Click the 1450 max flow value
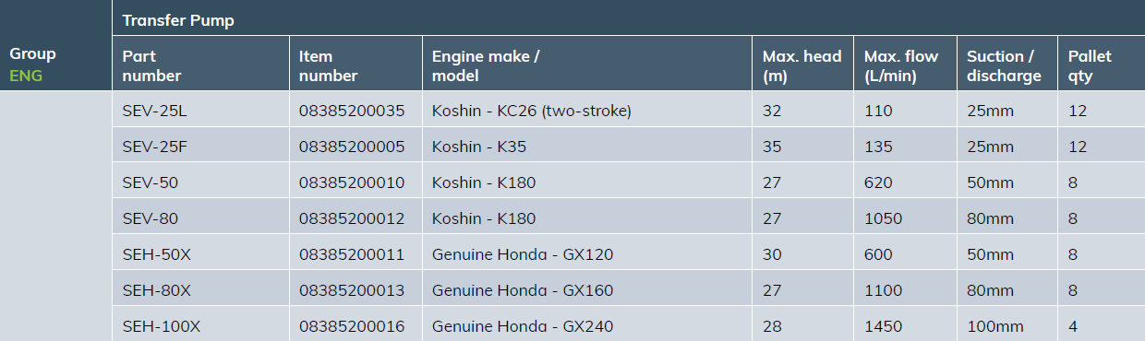1145x341 pixels. pyautogui.click(x=883, y=326)
